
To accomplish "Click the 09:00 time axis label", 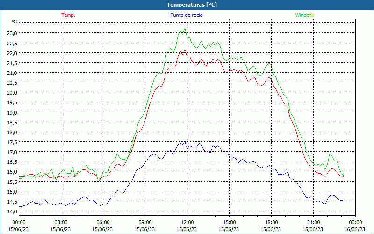I will pos(145,223).
